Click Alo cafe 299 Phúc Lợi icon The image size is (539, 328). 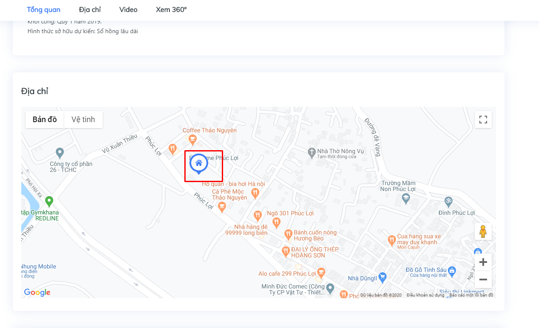[321, 272]
